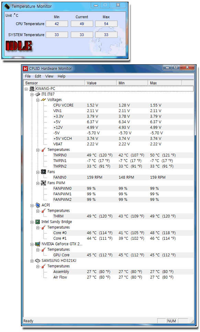Collapse the ITE IT87 node

tap(32, 95)
